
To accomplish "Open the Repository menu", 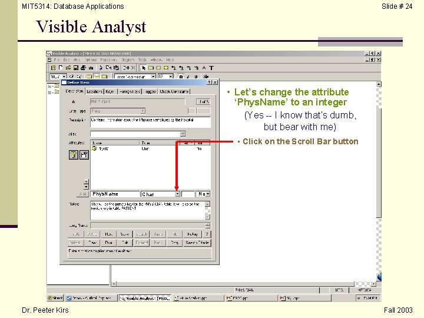I will click(x=109, y=59).
